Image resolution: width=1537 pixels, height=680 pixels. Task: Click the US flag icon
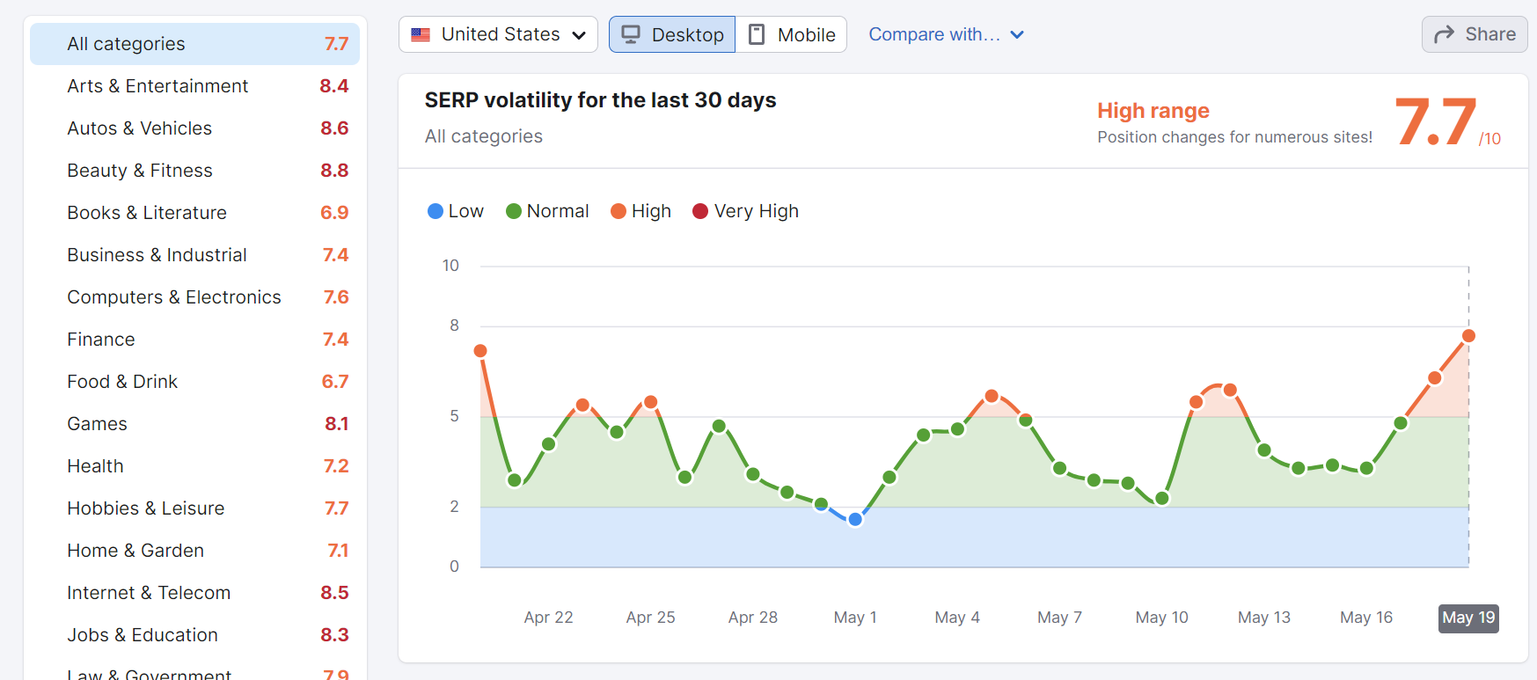click(x=421, y=35)
